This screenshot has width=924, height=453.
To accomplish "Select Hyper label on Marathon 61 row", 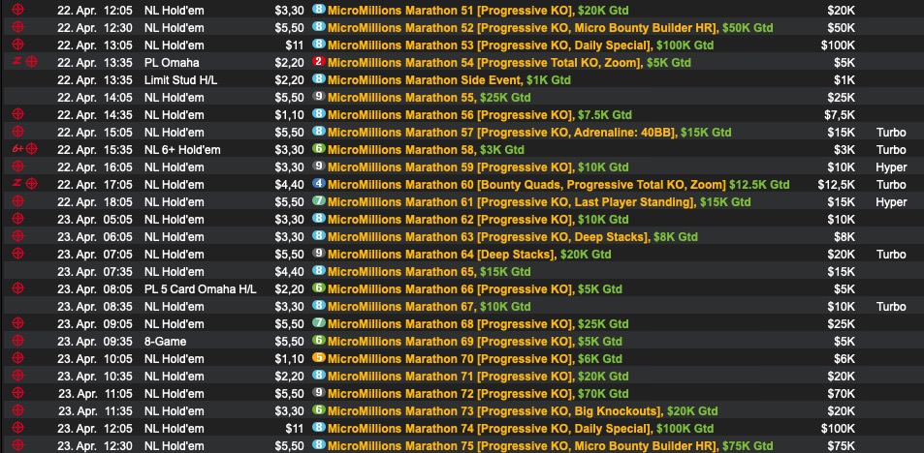I will tap(891, 201).
